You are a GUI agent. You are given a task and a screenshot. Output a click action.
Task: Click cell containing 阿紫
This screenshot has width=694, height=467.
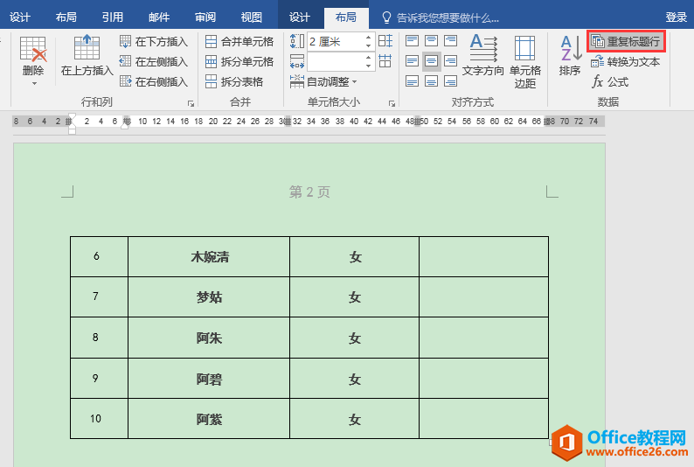(209, 419)
